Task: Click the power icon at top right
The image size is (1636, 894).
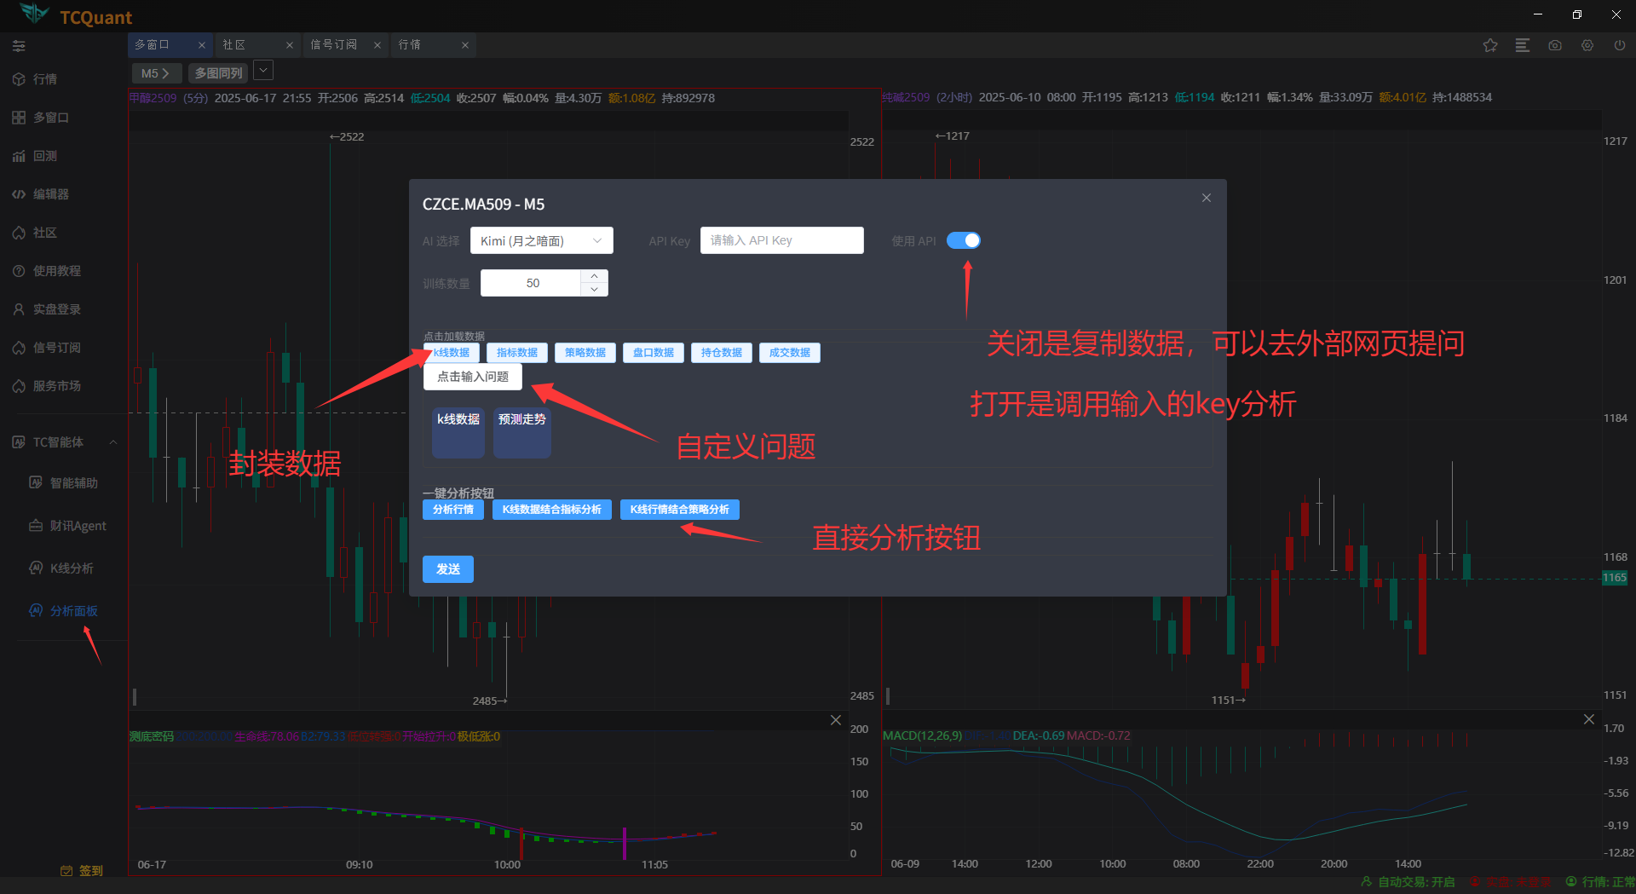Action: coord(1620,45)
